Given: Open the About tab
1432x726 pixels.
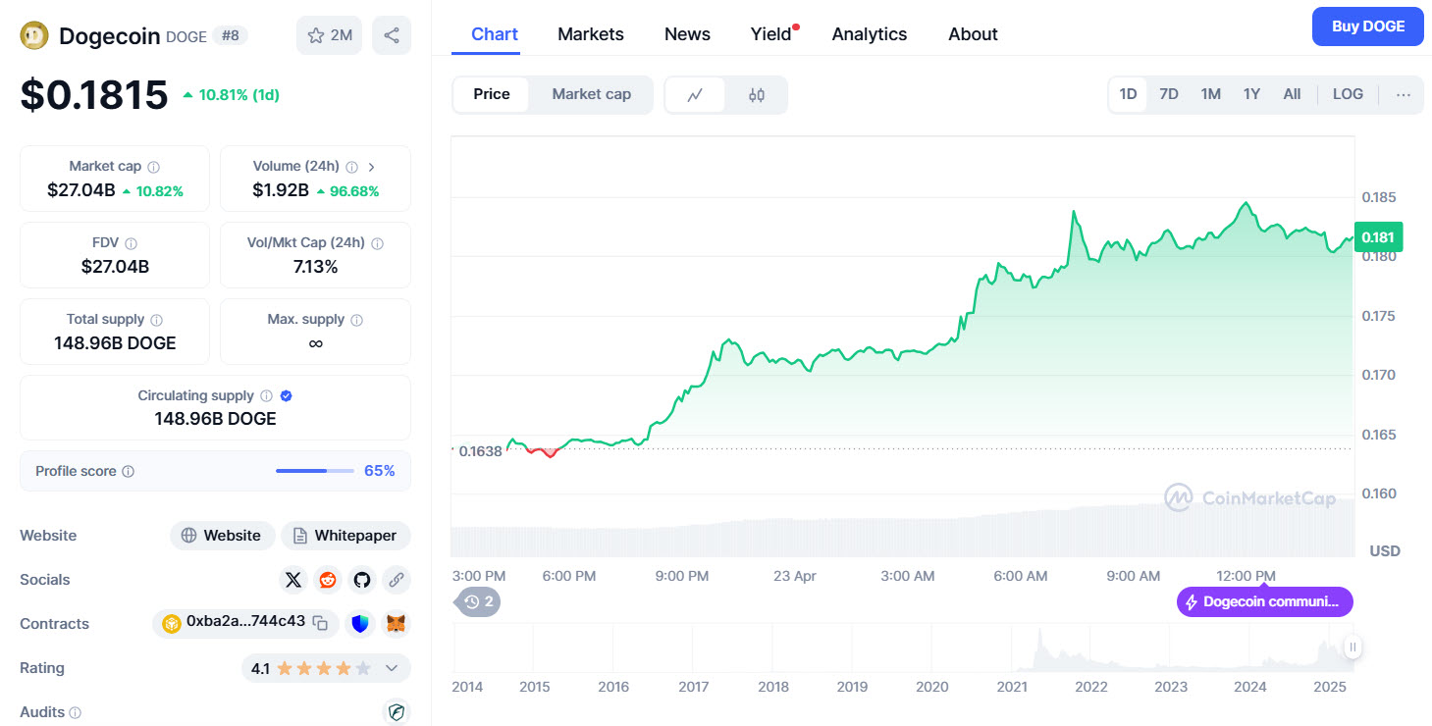Looking at the screenshot, I should 973,34.
